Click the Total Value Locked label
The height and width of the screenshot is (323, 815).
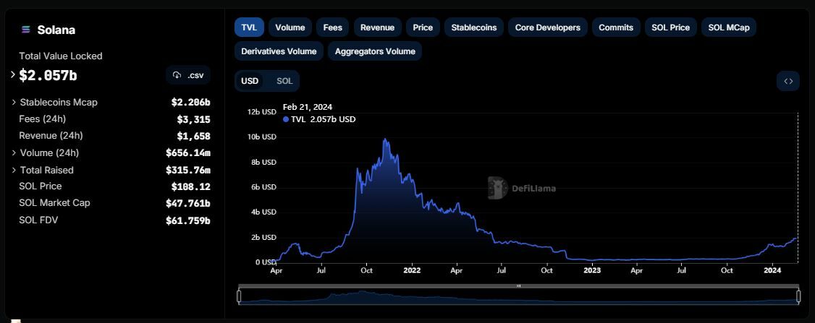(x=61, y=56)
